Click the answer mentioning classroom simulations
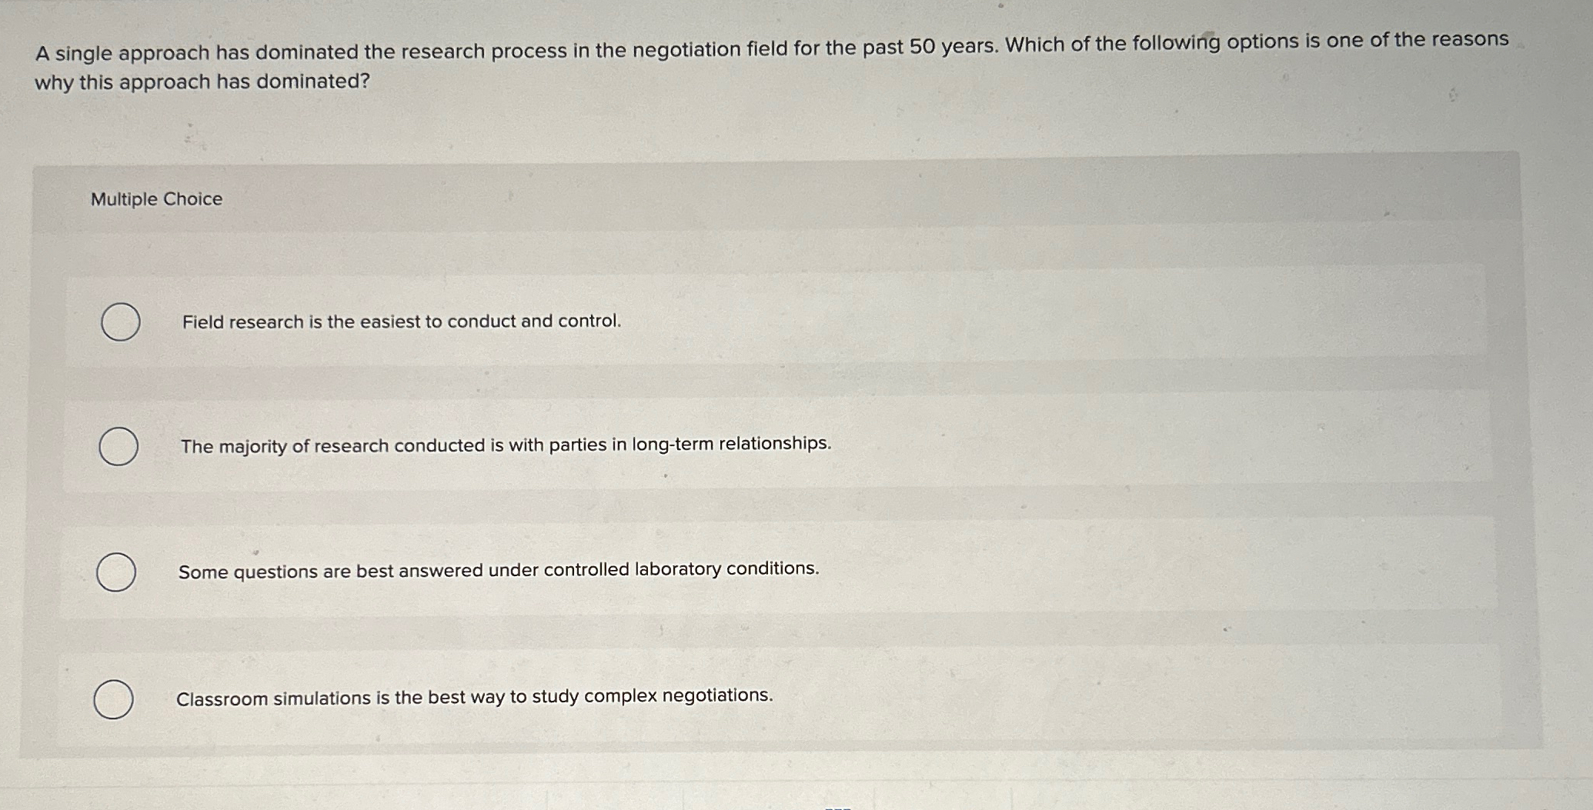The height and width of the screenshot is (810, 1593). [x=474, y=696]
